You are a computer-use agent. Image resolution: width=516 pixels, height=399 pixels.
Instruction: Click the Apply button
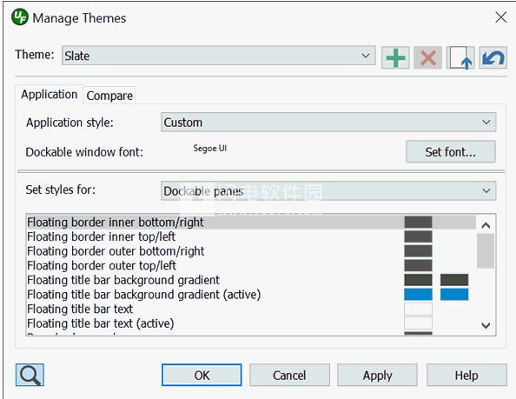(x=377, y=375)
